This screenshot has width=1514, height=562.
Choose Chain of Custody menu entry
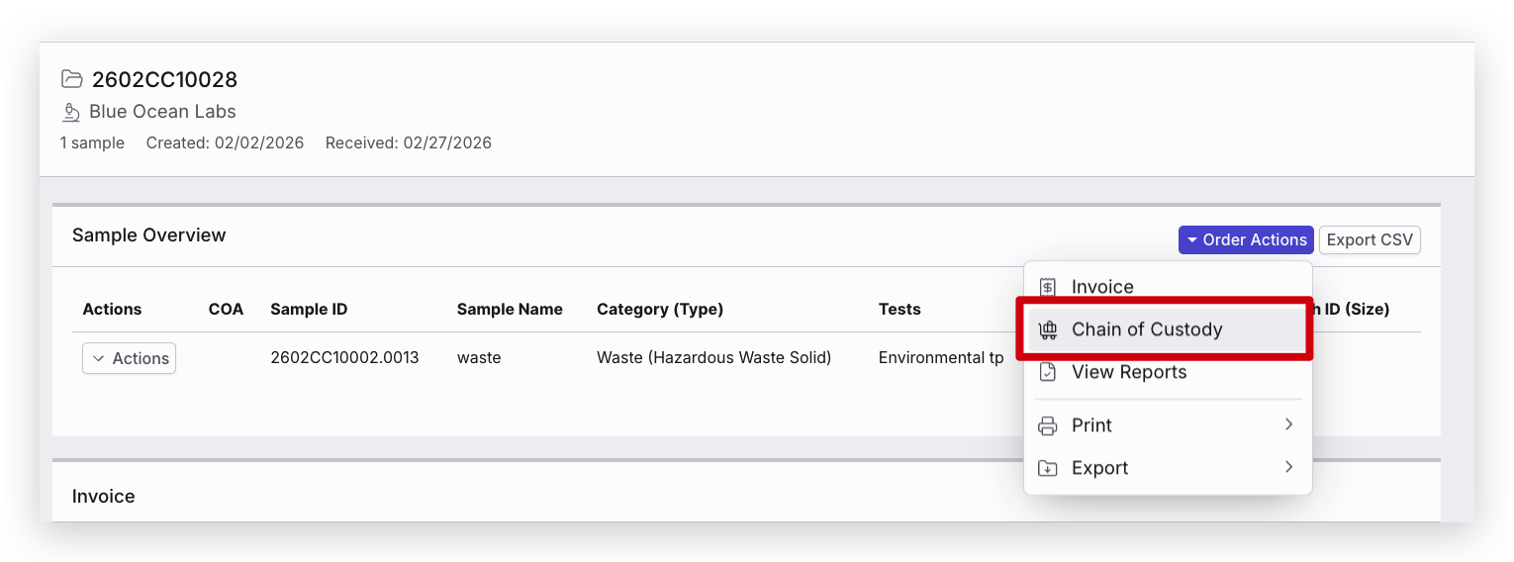[x=1147, y=329]
